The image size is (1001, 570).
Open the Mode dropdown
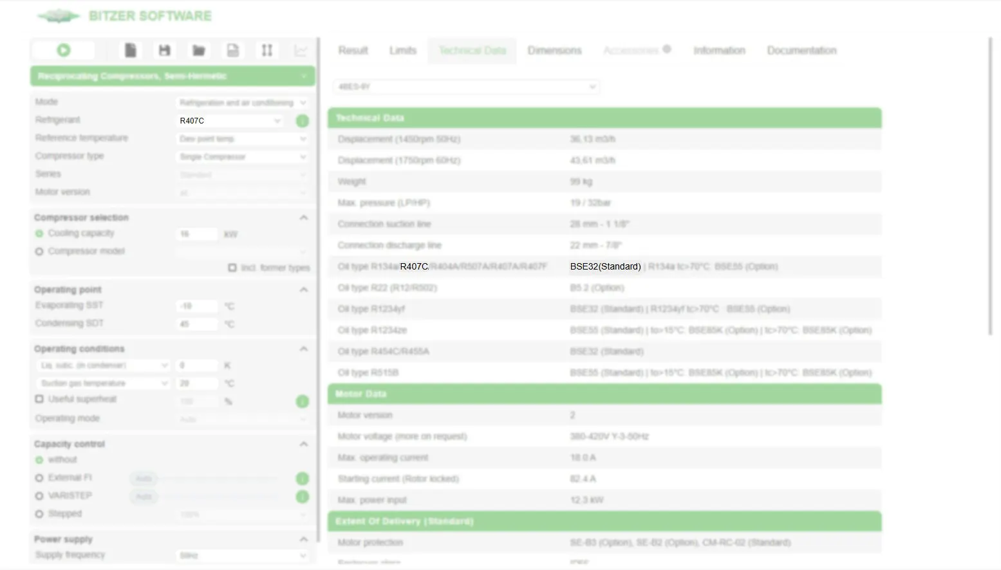242,102
